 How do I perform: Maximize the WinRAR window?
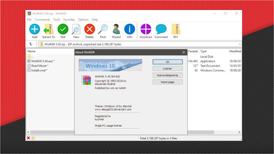226,13
